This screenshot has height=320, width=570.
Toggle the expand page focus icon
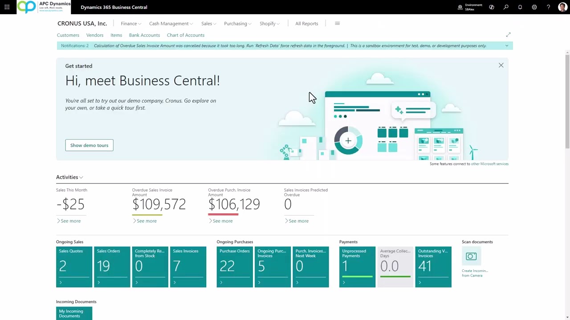pos(508,35)
